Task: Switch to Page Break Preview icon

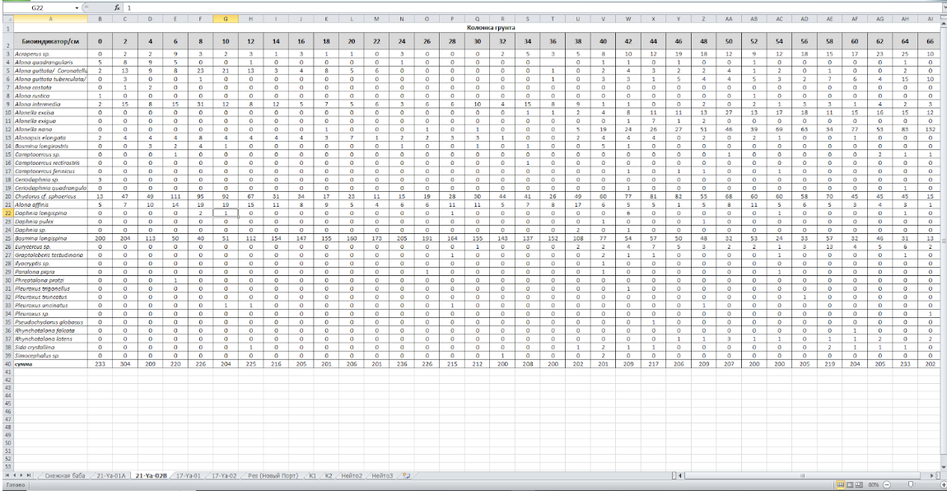Action: [x=859, y=485]
